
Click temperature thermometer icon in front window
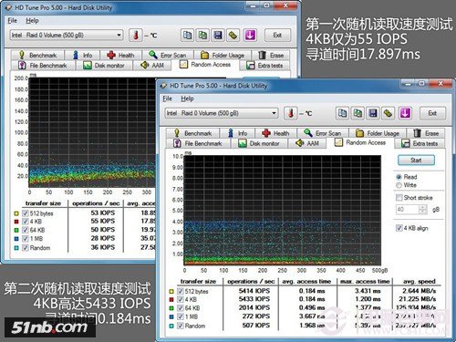point(291,113)
